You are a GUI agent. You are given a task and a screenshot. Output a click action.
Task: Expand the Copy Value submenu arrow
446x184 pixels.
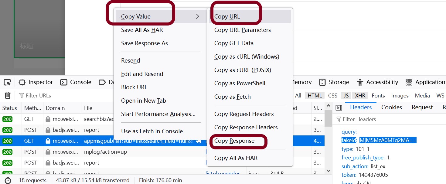[197, 16]
